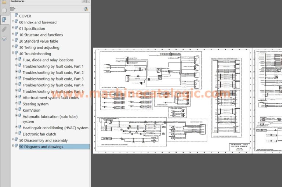Screen dimensions: 282x187
Task: Expand the Steering system sub-bookmark
Action: point(16,104)
